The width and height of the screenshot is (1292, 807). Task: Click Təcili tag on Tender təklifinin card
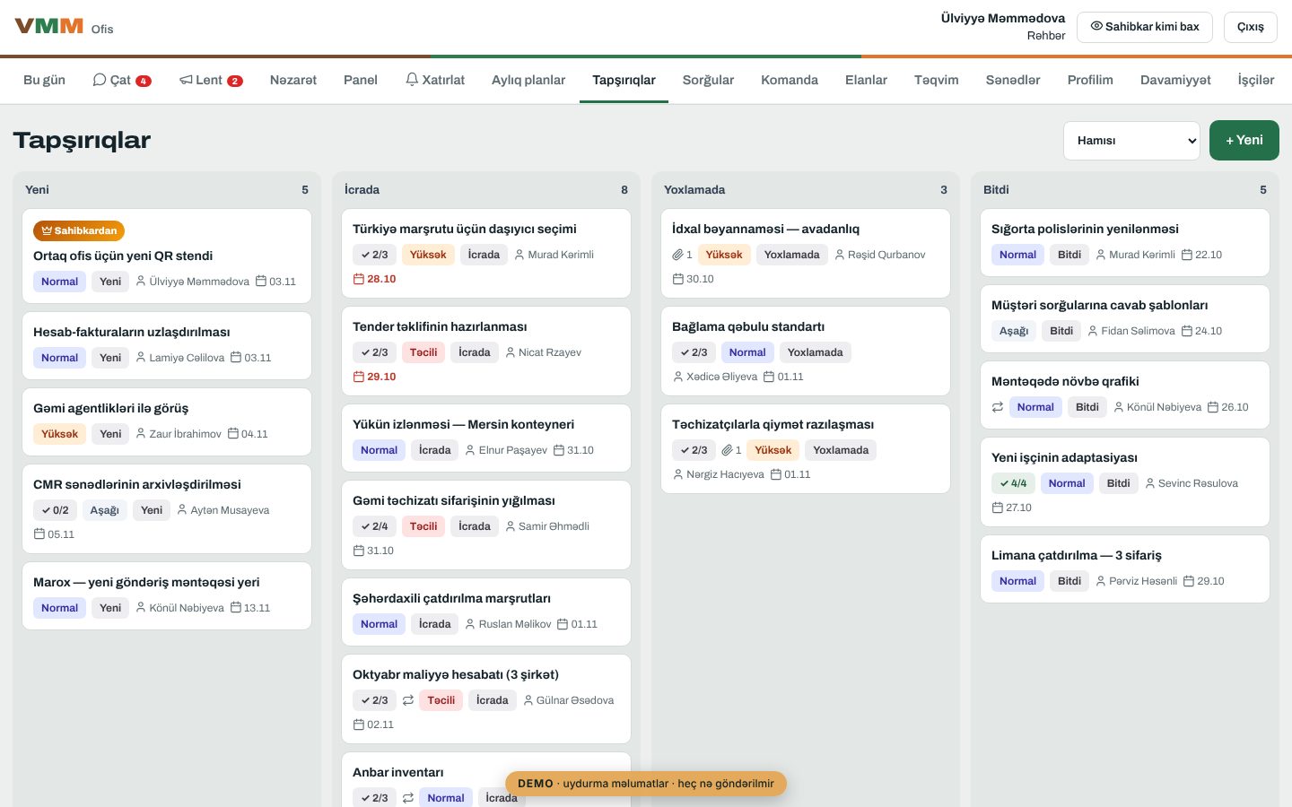coord(423,352)
